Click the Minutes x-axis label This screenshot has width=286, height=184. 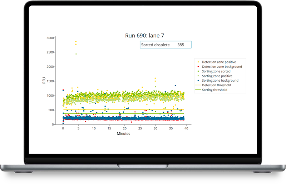pyautogui.click(x=123, y=134)
